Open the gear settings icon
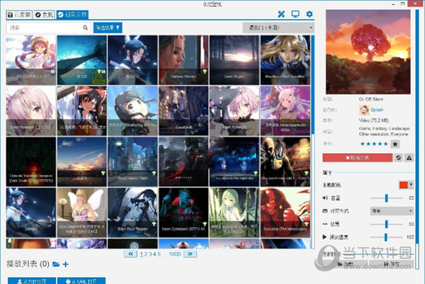The width and height of the screenshot is (425, 284). click(310, 14)
